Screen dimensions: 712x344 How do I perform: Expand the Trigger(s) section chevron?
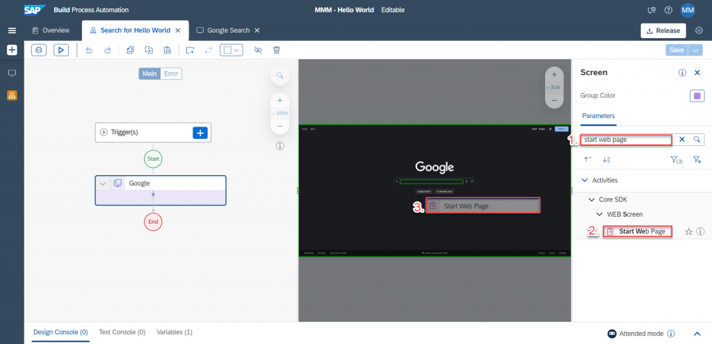tap(104, 133)
